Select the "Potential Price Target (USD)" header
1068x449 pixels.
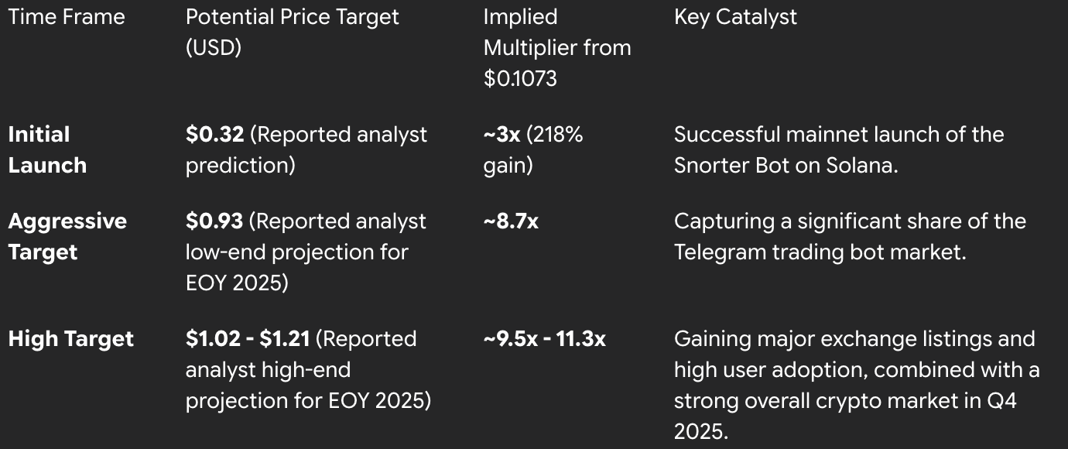pyautogui.click(x=292, y=32)
